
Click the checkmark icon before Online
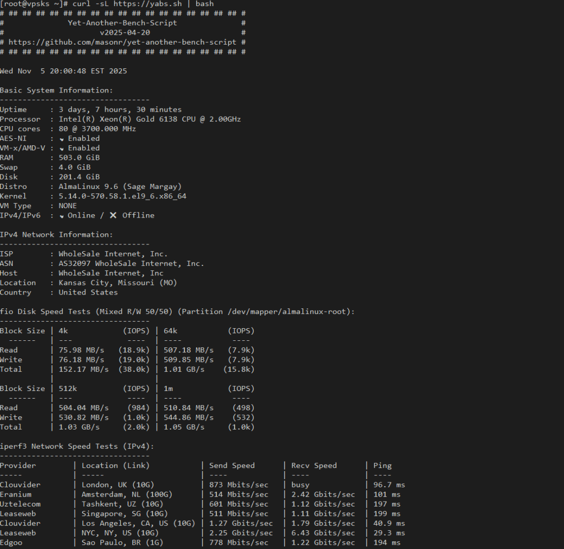click(x=62, y=216)
